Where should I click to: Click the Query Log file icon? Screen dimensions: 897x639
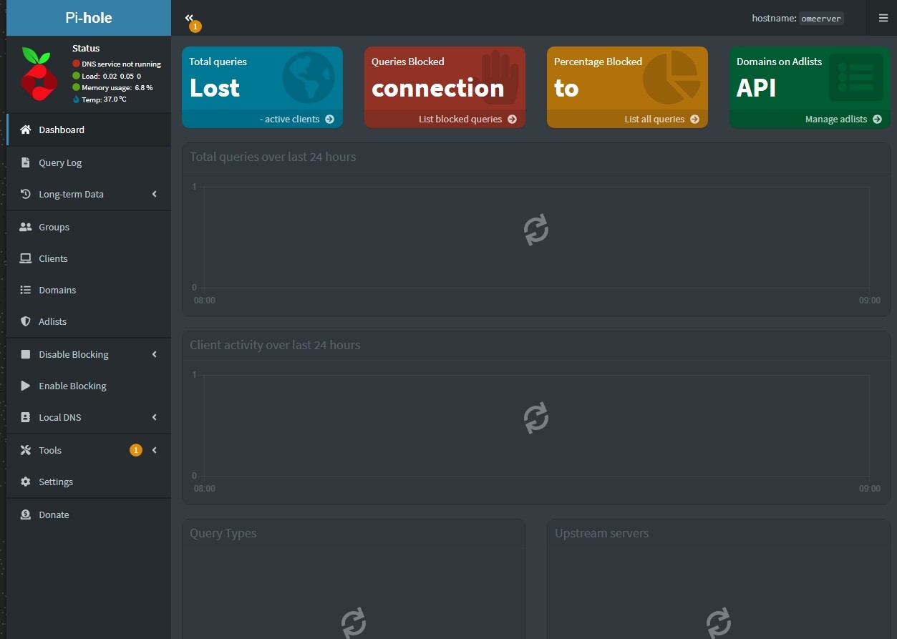pyautogui.click(x=26, y=162)
